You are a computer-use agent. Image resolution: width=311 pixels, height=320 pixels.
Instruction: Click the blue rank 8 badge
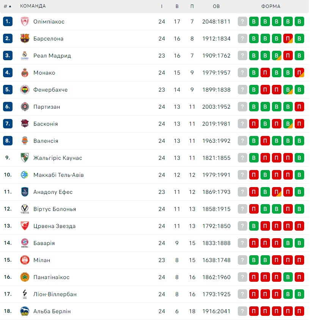pos(8,140)
